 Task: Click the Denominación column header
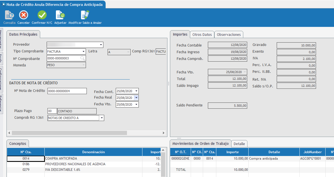(93, 152)
